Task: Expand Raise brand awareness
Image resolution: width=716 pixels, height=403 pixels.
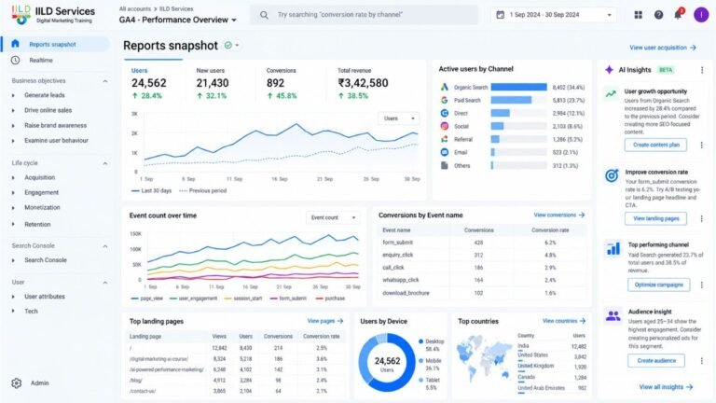Action: (x=13, y=126)
